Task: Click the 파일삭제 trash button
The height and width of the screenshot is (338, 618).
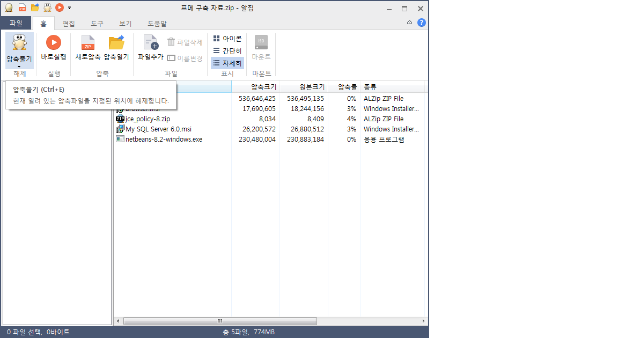Action: tap(185, 42)
